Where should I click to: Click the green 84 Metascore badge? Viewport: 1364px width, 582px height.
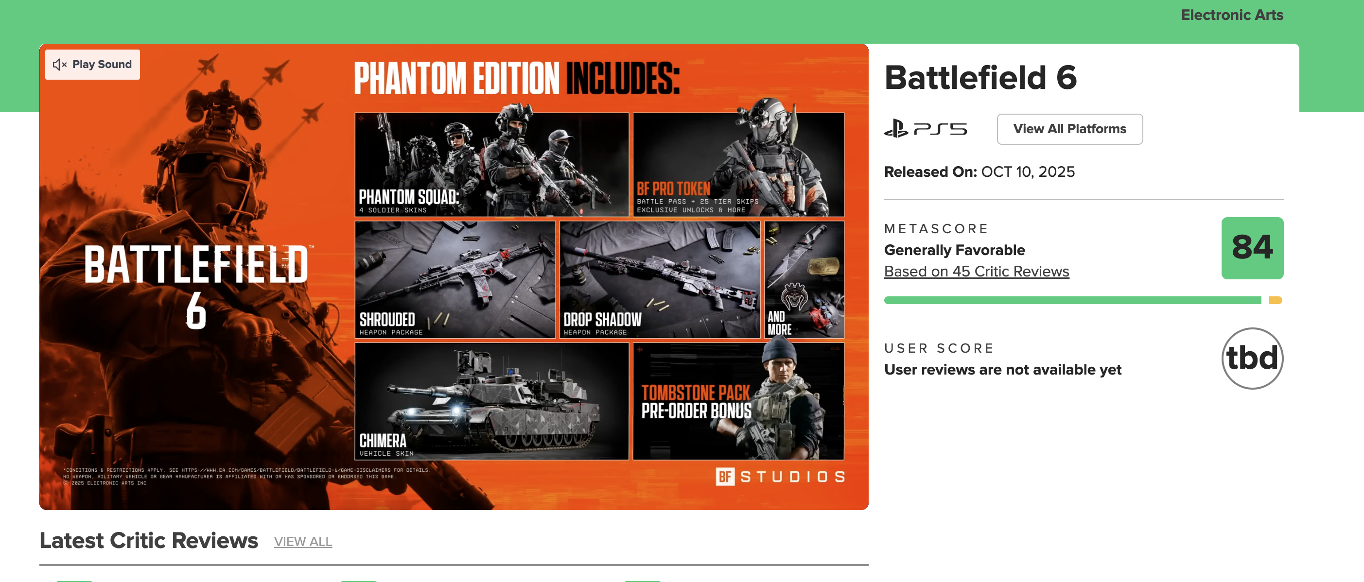1252,248
